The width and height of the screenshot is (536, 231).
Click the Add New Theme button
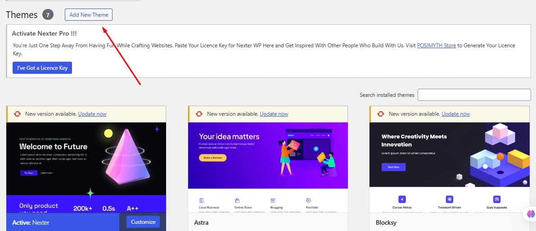coord(89,15)
